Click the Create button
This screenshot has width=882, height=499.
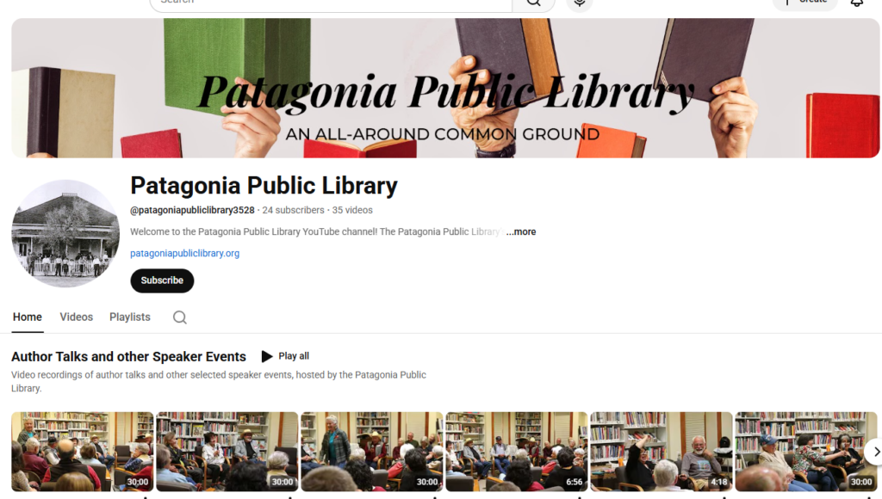click(x=805, y=3)
